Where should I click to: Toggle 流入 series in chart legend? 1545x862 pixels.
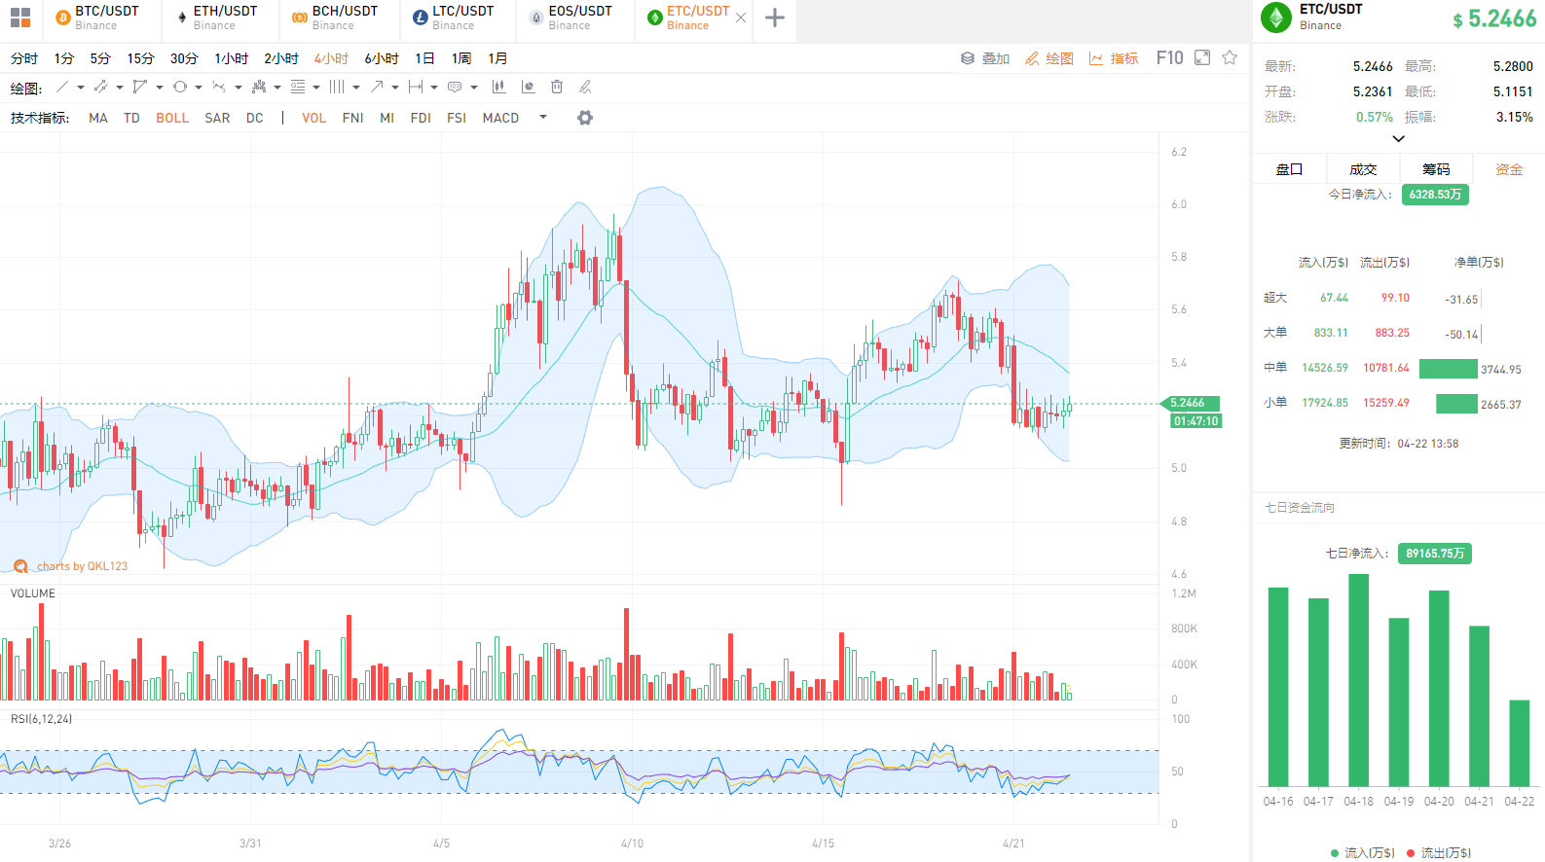1362,852
